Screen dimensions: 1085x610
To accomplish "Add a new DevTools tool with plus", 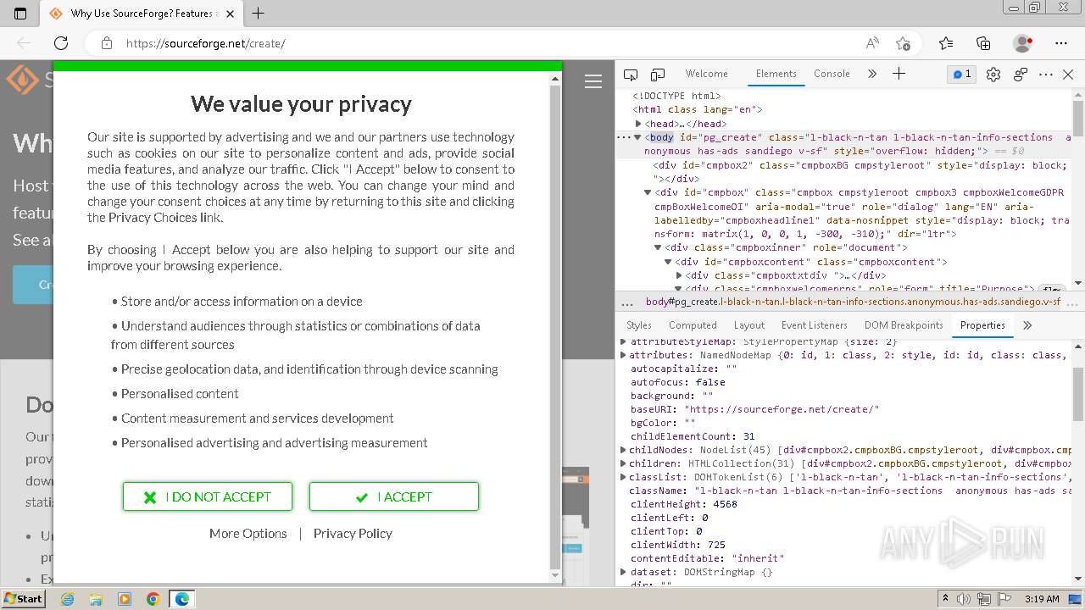I will [899, 74].
